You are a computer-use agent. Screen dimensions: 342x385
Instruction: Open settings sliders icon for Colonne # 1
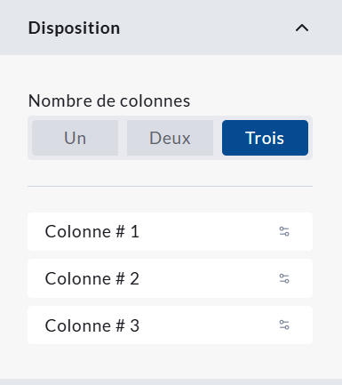[x=284, y=231]
